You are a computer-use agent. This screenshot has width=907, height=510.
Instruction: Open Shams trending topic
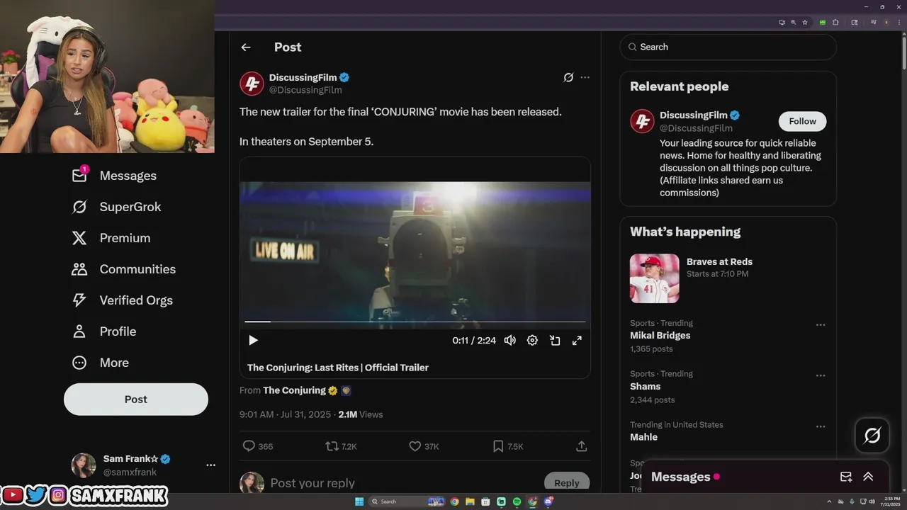click(x=645, y=387)
